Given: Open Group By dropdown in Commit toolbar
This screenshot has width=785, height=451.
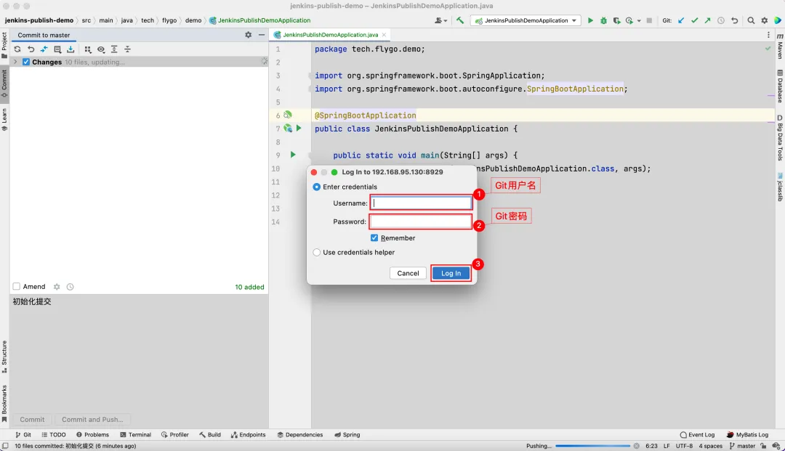Looking at the screenshot, I should (x=88, y=49).
